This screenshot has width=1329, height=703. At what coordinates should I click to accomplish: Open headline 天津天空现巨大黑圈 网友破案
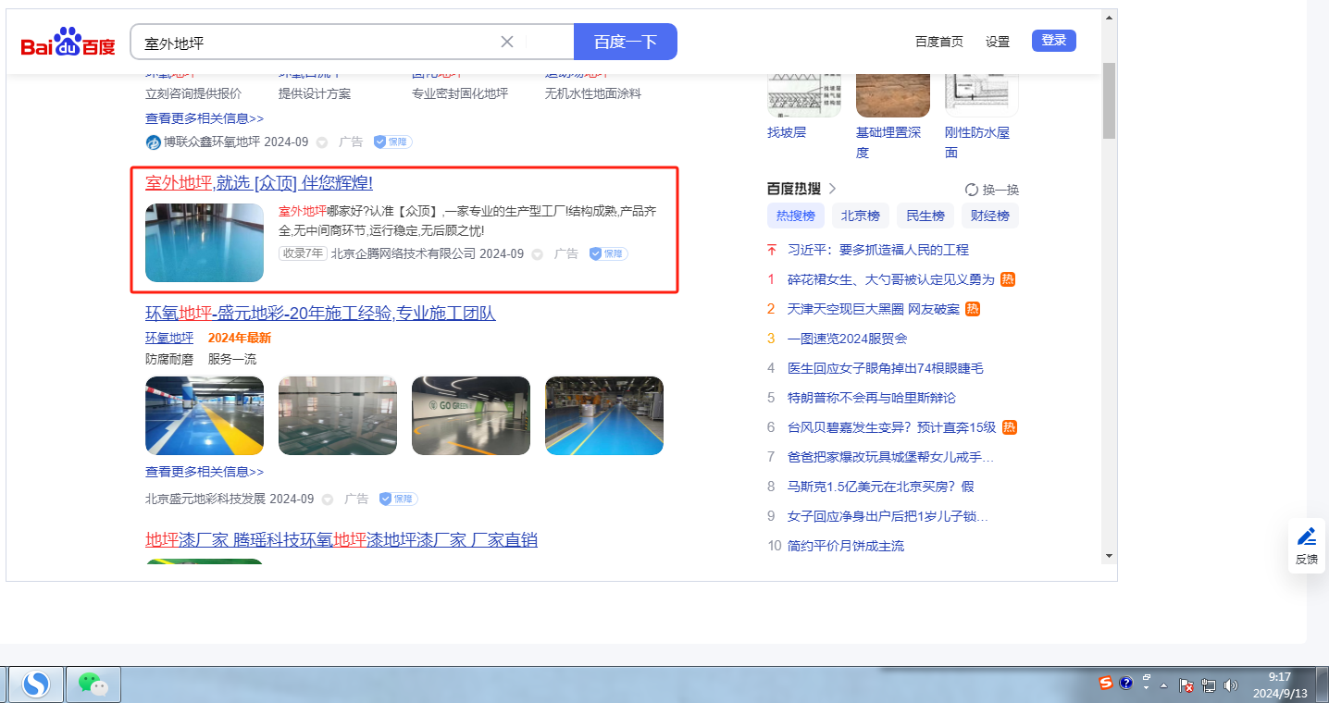point(874,309)
